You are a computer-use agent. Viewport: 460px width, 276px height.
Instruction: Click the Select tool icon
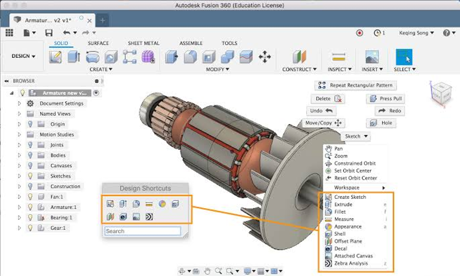point(404,57)
